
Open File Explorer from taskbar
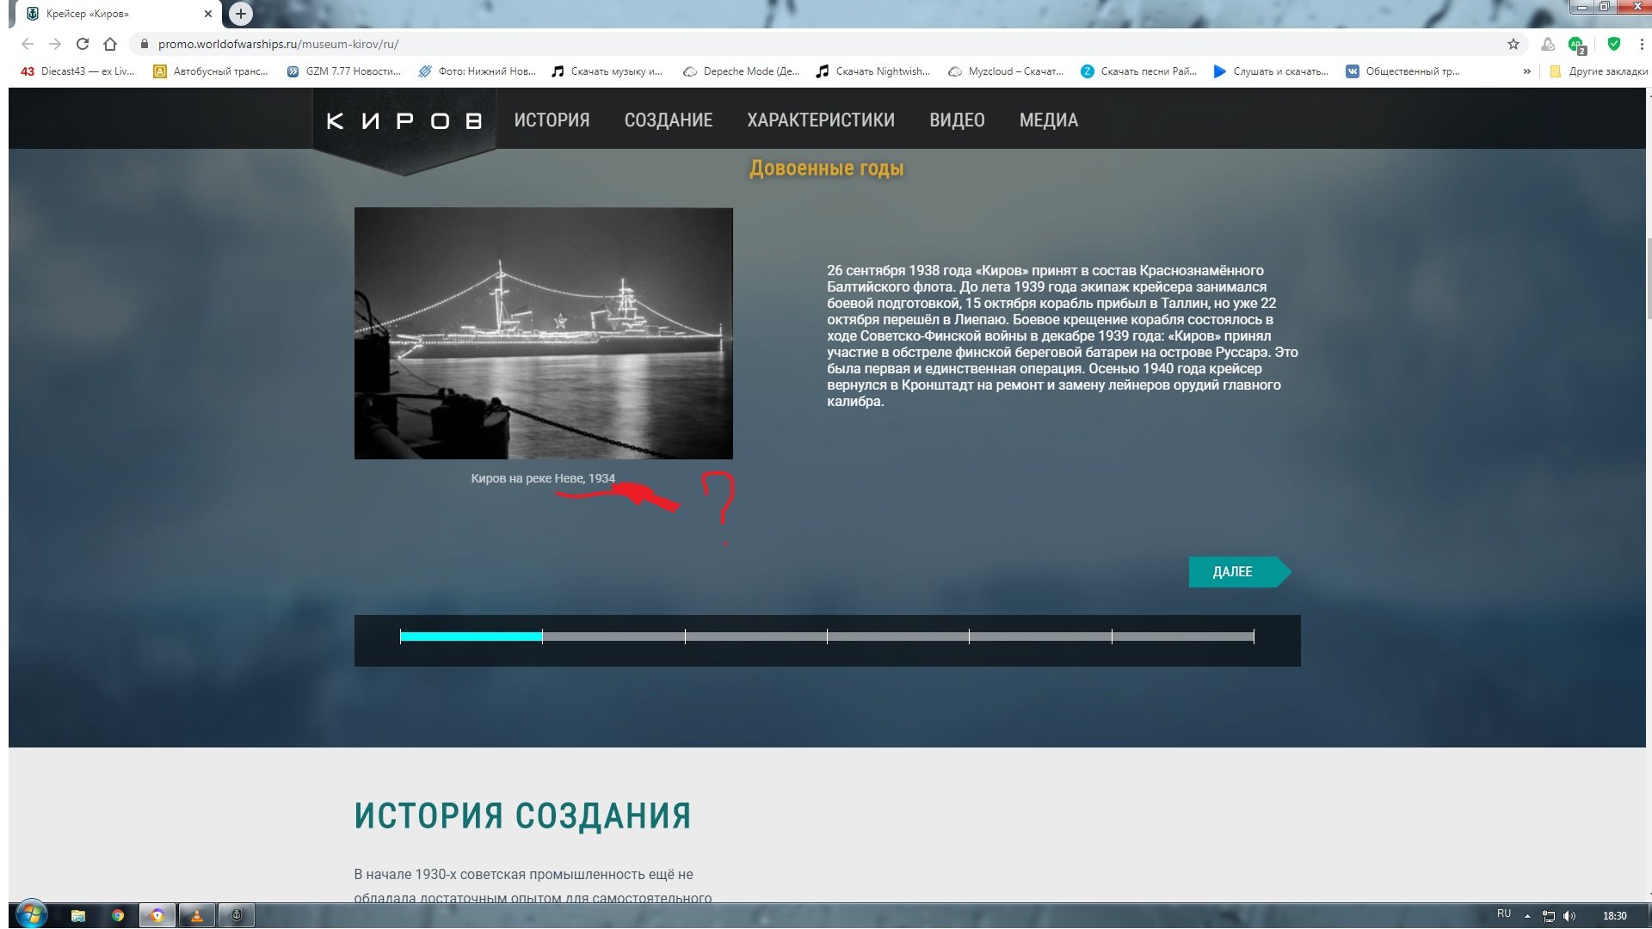click(x=78, y=916)
